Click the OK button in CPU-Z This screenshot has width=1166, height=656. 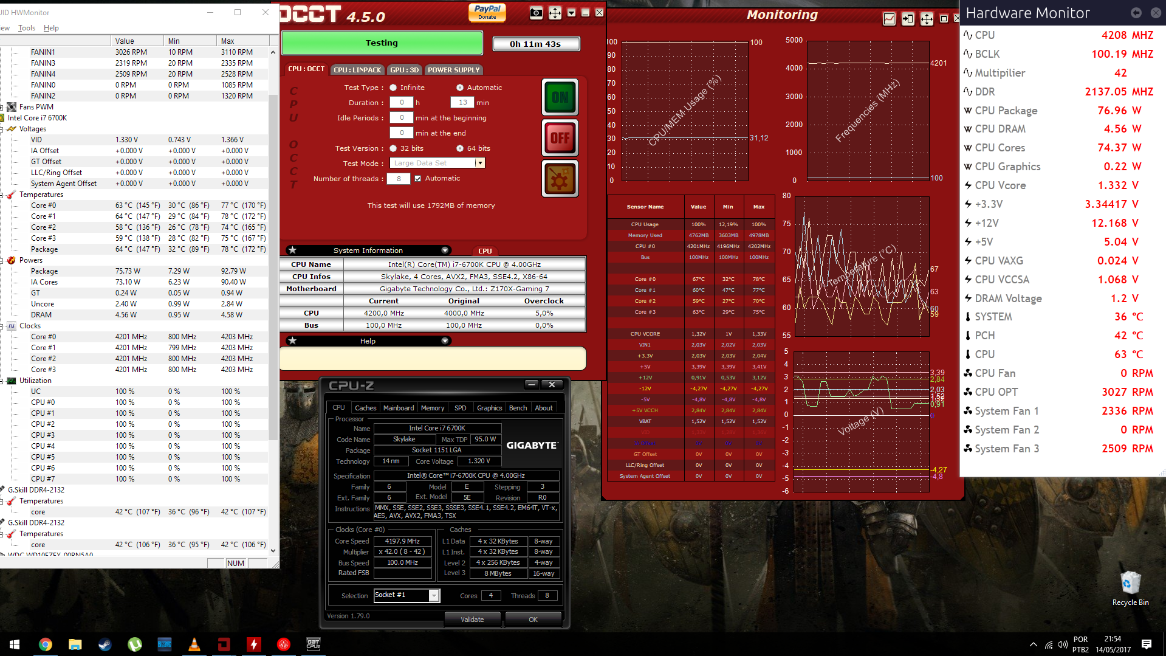(533, 620)
